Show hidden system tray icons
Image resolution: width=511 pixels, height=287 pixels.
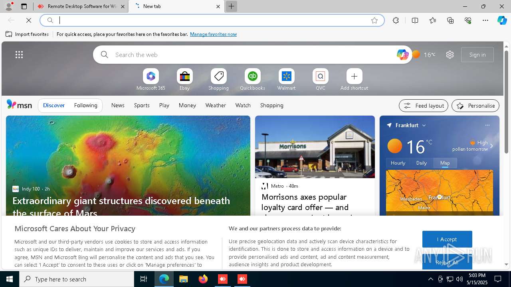point(430,279)
